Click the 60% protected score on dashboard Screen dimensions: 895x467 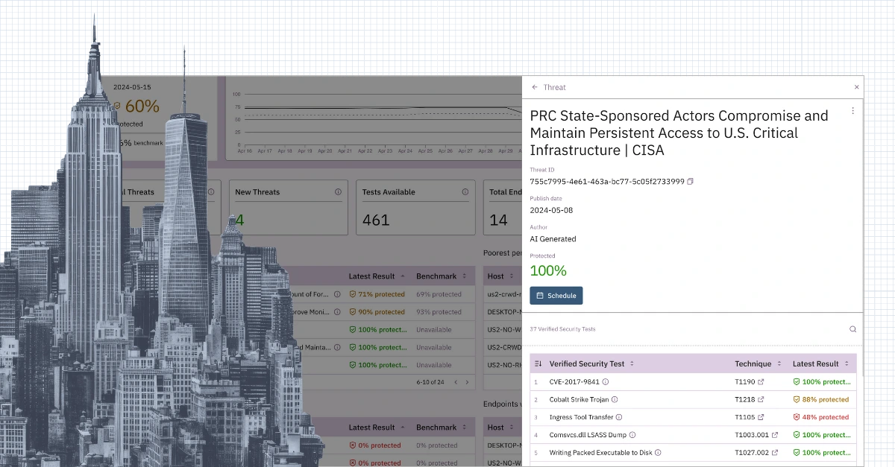(142, 107)
